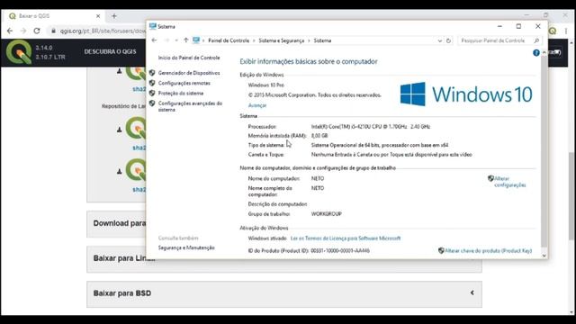
Task: Click the shield icon beside Configurações avançadas
Action: [152, 103]
